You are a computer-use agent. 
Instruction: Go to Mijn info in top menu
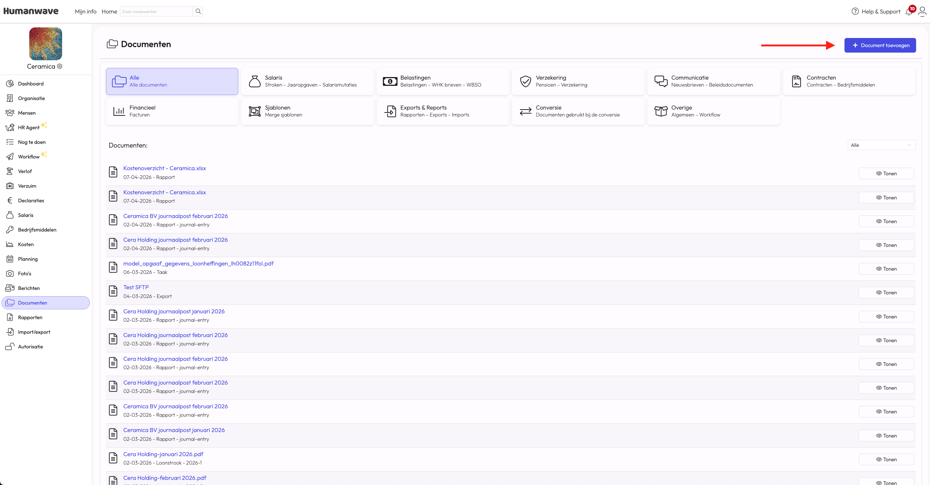(86, 12)
